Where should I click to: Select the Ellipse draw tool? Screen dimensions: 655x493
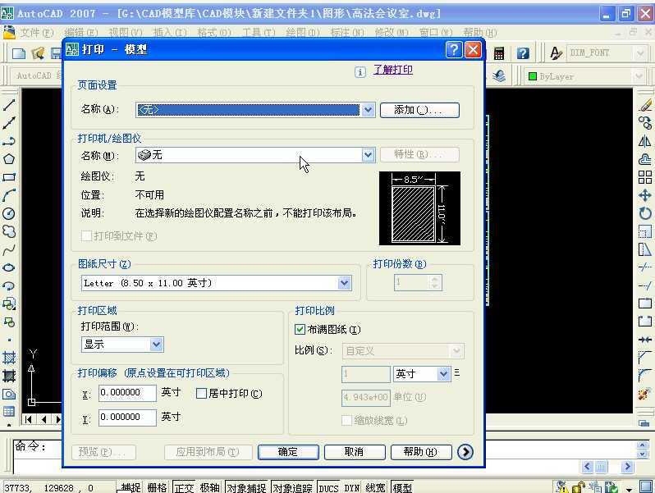click(9, 267)
